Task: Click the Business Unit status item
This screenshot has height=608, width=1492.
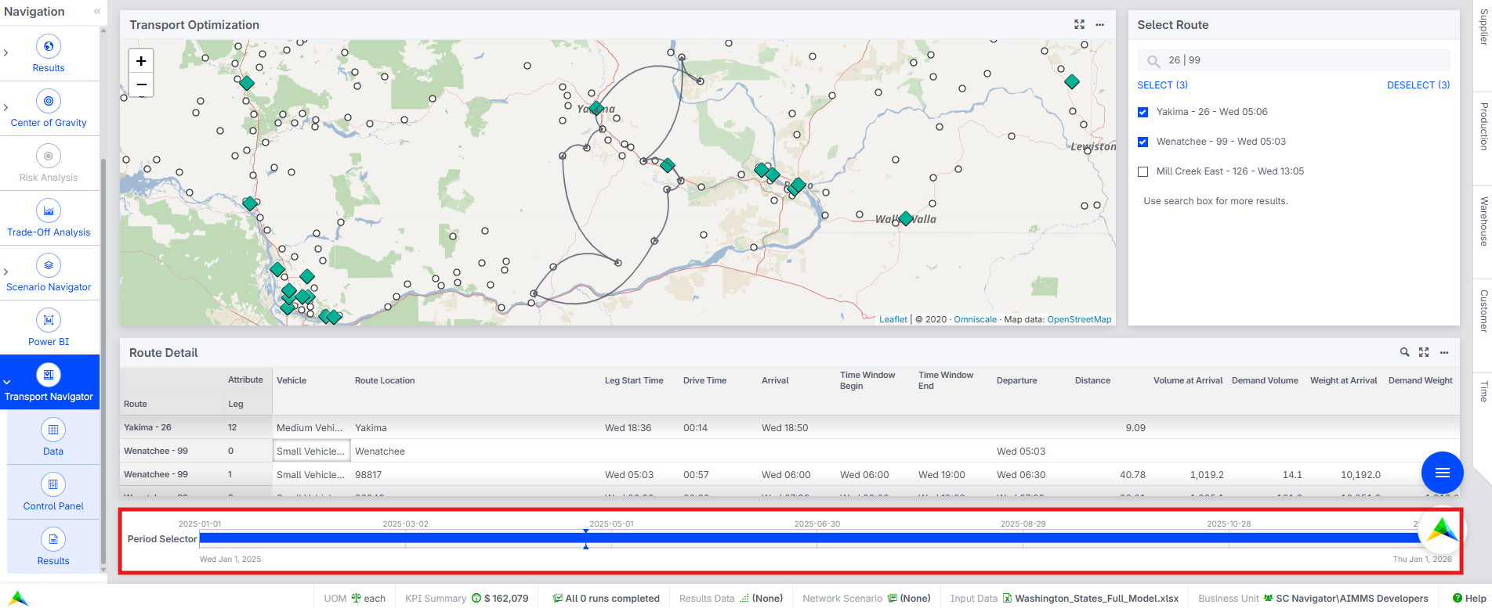Action: [x=1313, y=598]
